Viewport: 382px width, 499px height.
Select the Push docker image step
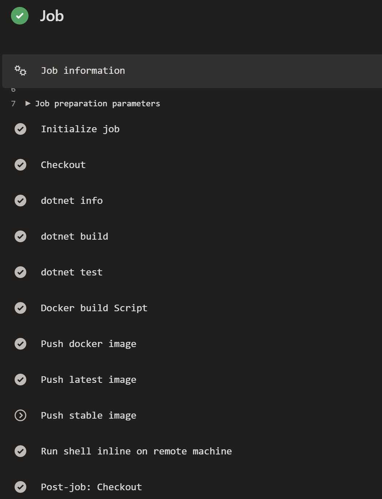pos(192,344)
